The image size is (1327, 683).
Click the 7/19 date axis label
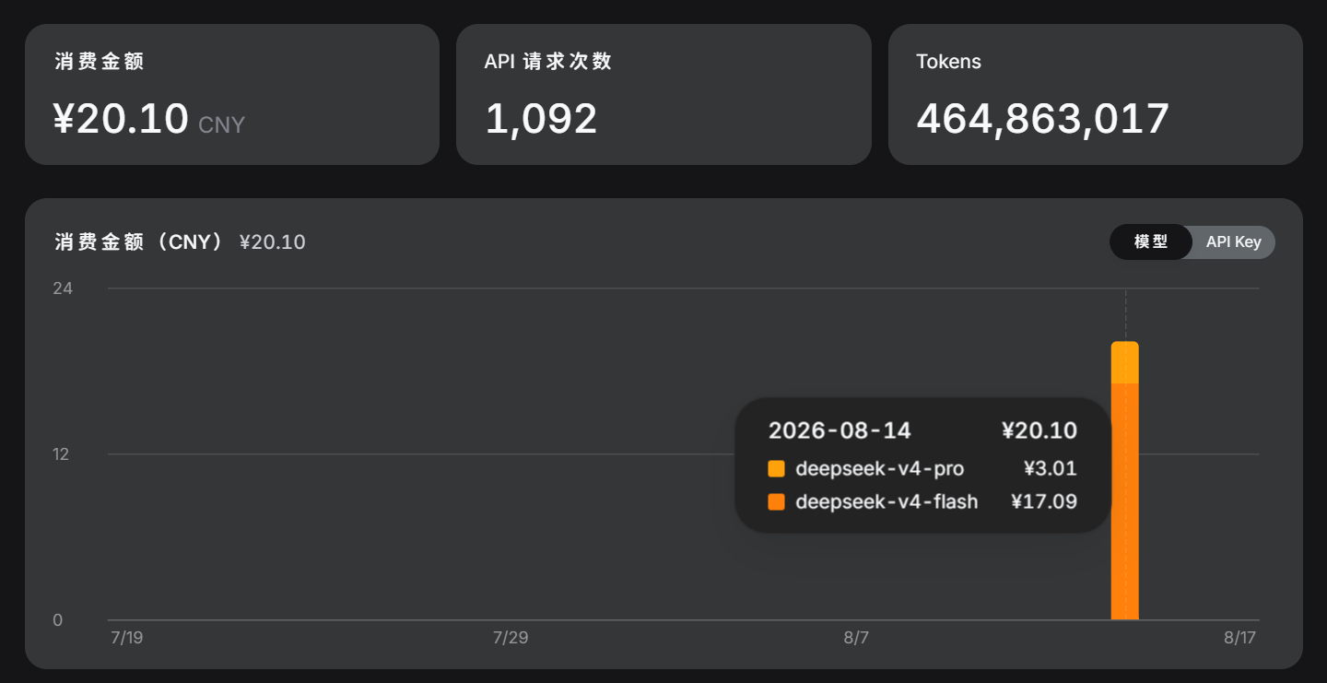pyautogui.click(x=126, y=638)
